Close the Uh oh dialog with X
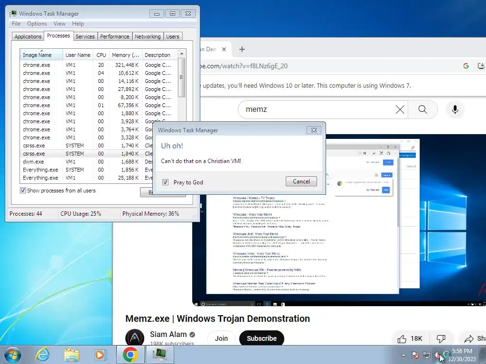 314,130
